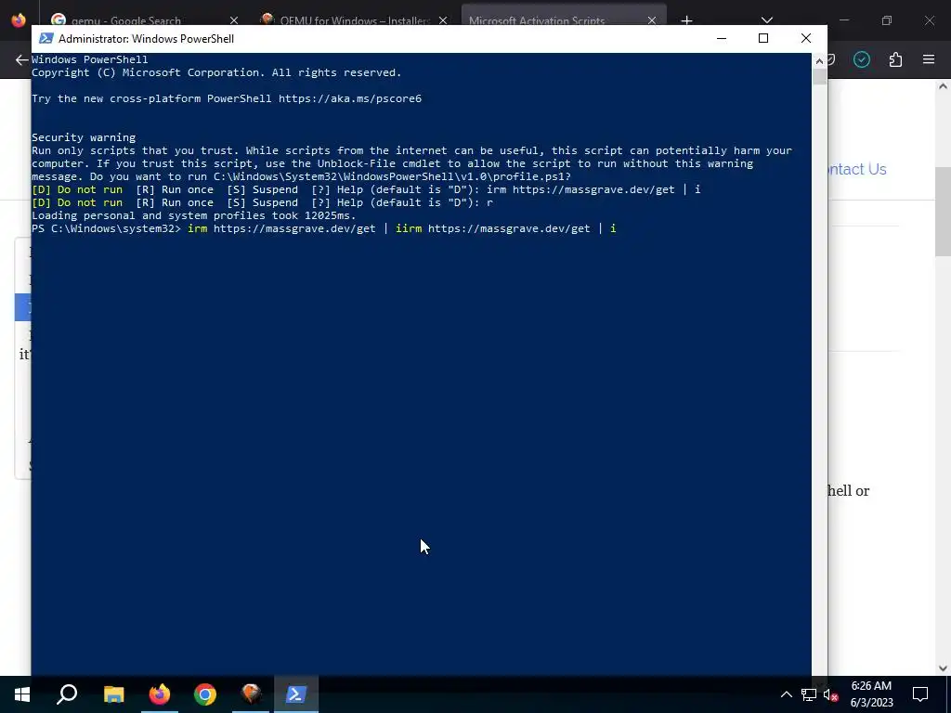
Task: Close the Microsoft Activation Scripts tab
Action: click(x=652, y=20)
